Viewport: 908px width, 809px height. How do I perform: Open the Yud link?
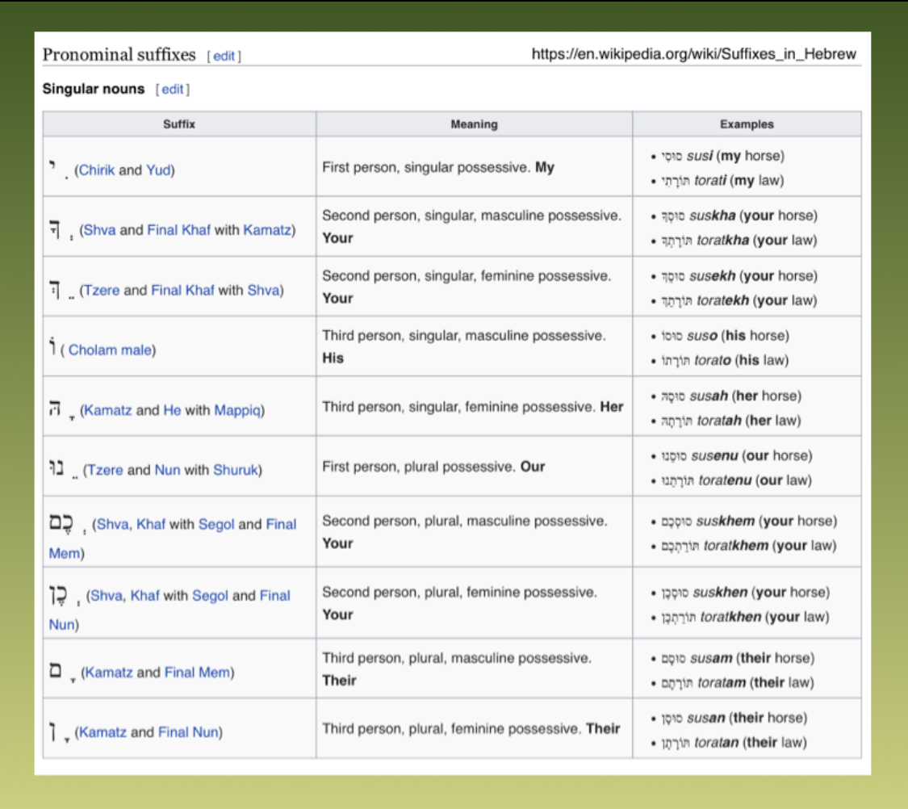click(157, 170)
